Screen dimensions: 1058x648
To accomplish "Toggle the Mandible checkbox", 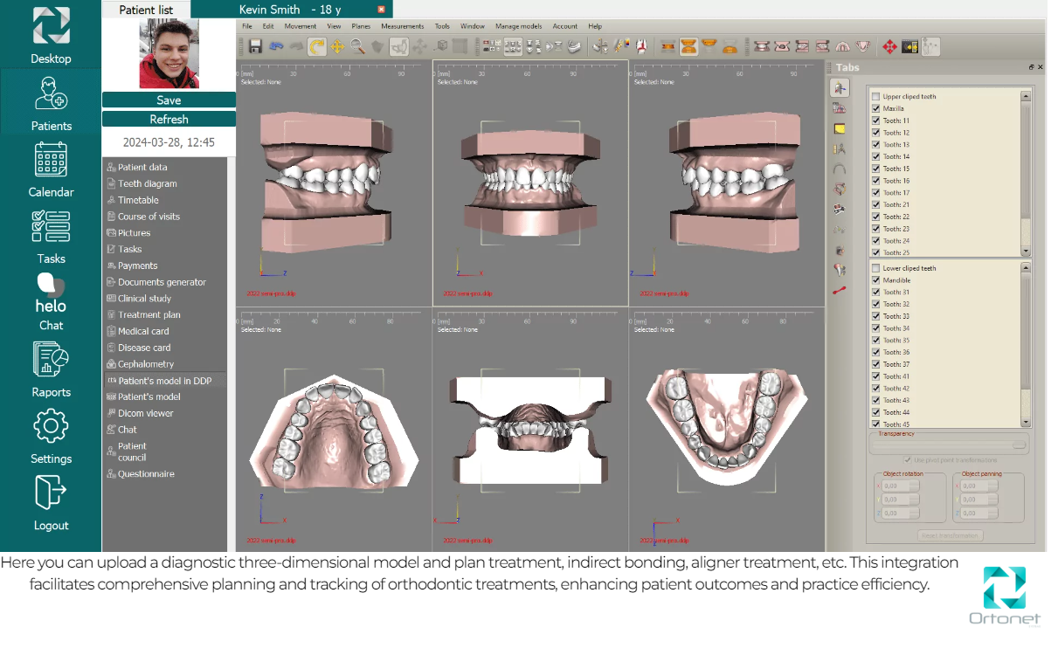I will 875,280.
